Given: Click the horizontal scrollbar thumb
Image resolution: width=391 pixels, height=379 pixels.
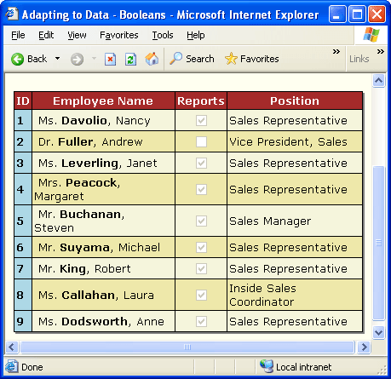Looking at the screenshot, I should click(x=187, y=347).
